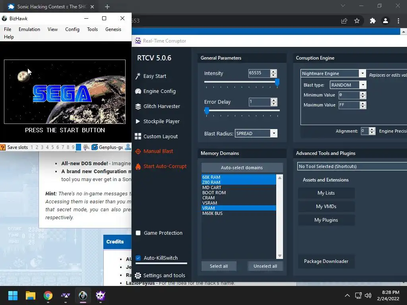Select VSRAM memory domain

pos(239,203)
